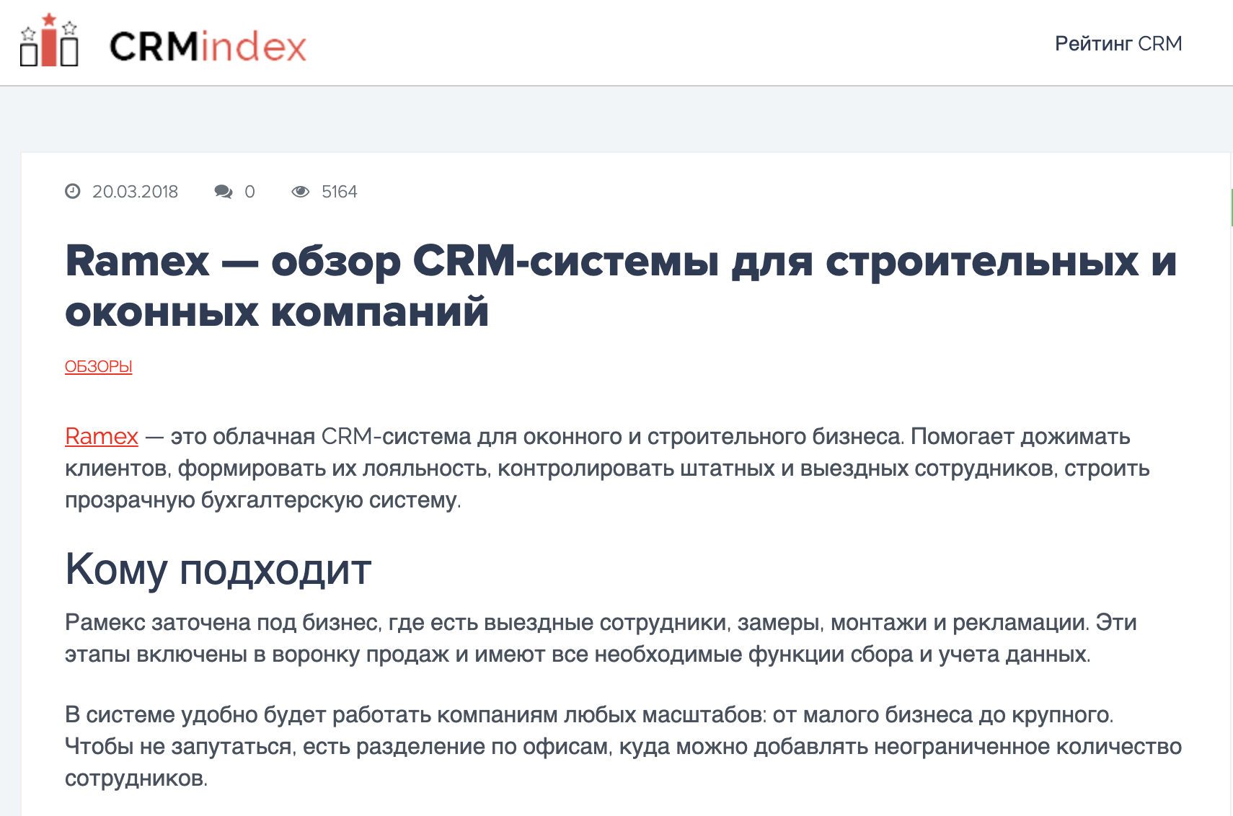
Task: Click the paragraph starting В системе удобно
Action: click(623, 746)
